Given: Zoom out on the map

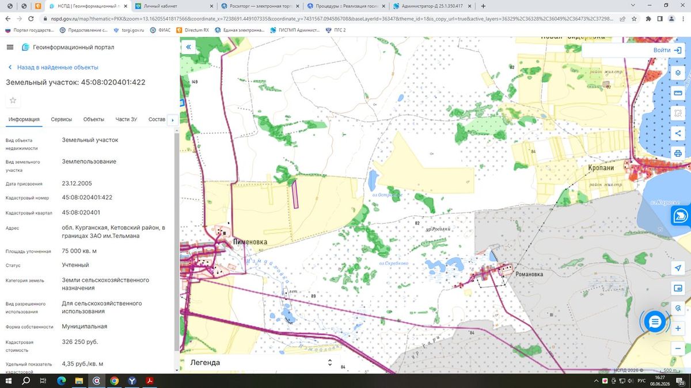Looking at the screenshot, I should pyautogui.click(x=678, y=348).
